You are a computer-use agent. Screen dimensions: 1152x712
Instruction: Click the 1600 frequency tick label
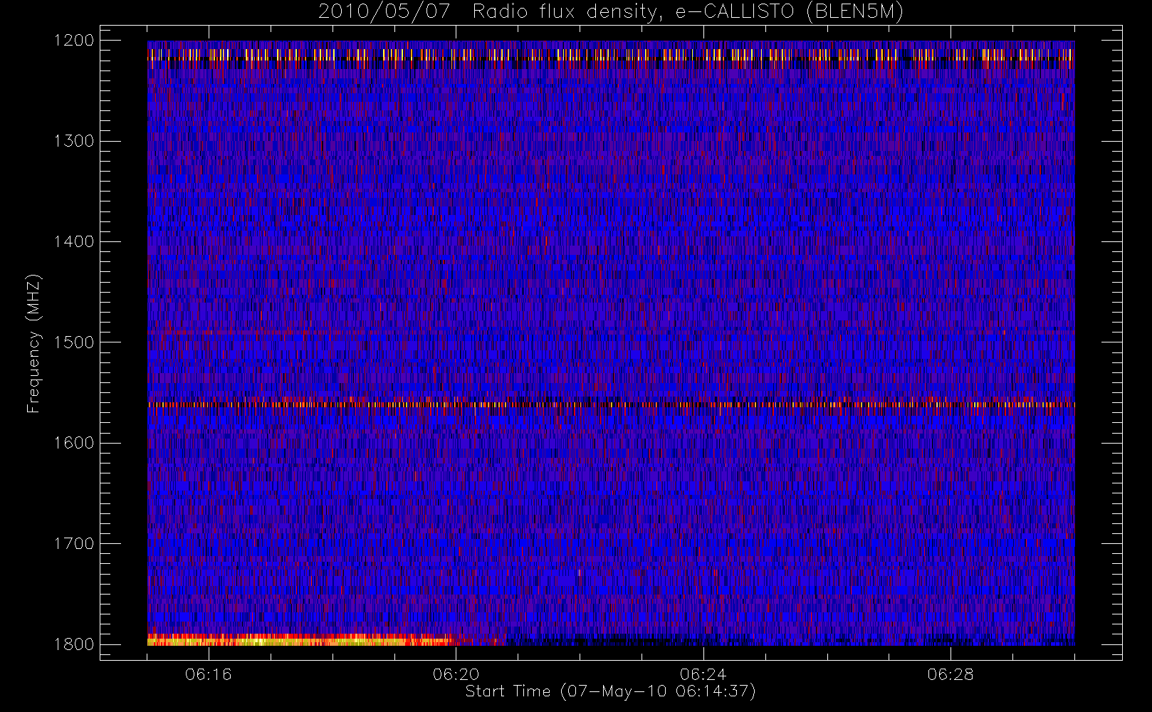74,443
